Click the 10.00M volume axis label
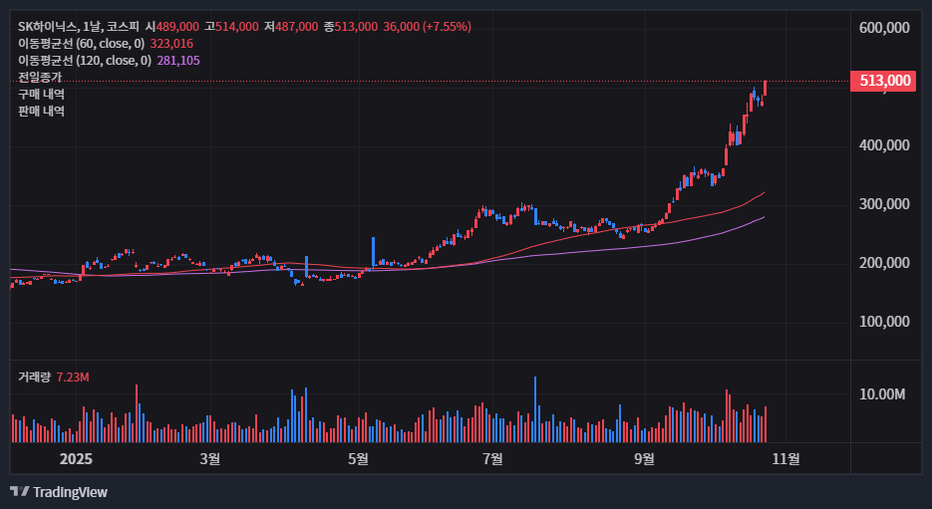Viewport: 932px width, 509px height. [x=882, y=394]
